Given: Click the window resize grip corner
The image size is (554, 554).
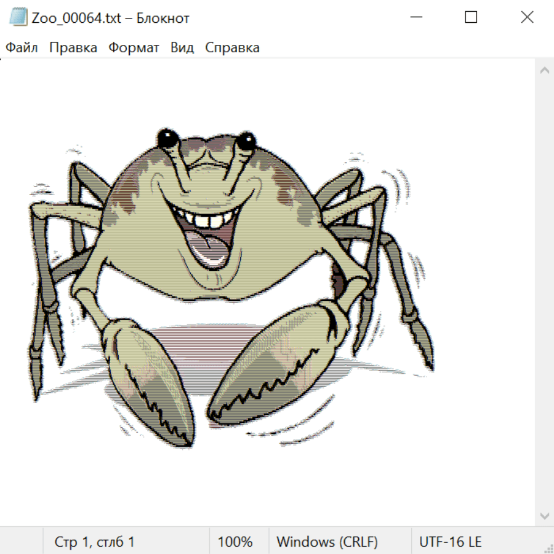Looking at the screenshot, I should (548, 548).
